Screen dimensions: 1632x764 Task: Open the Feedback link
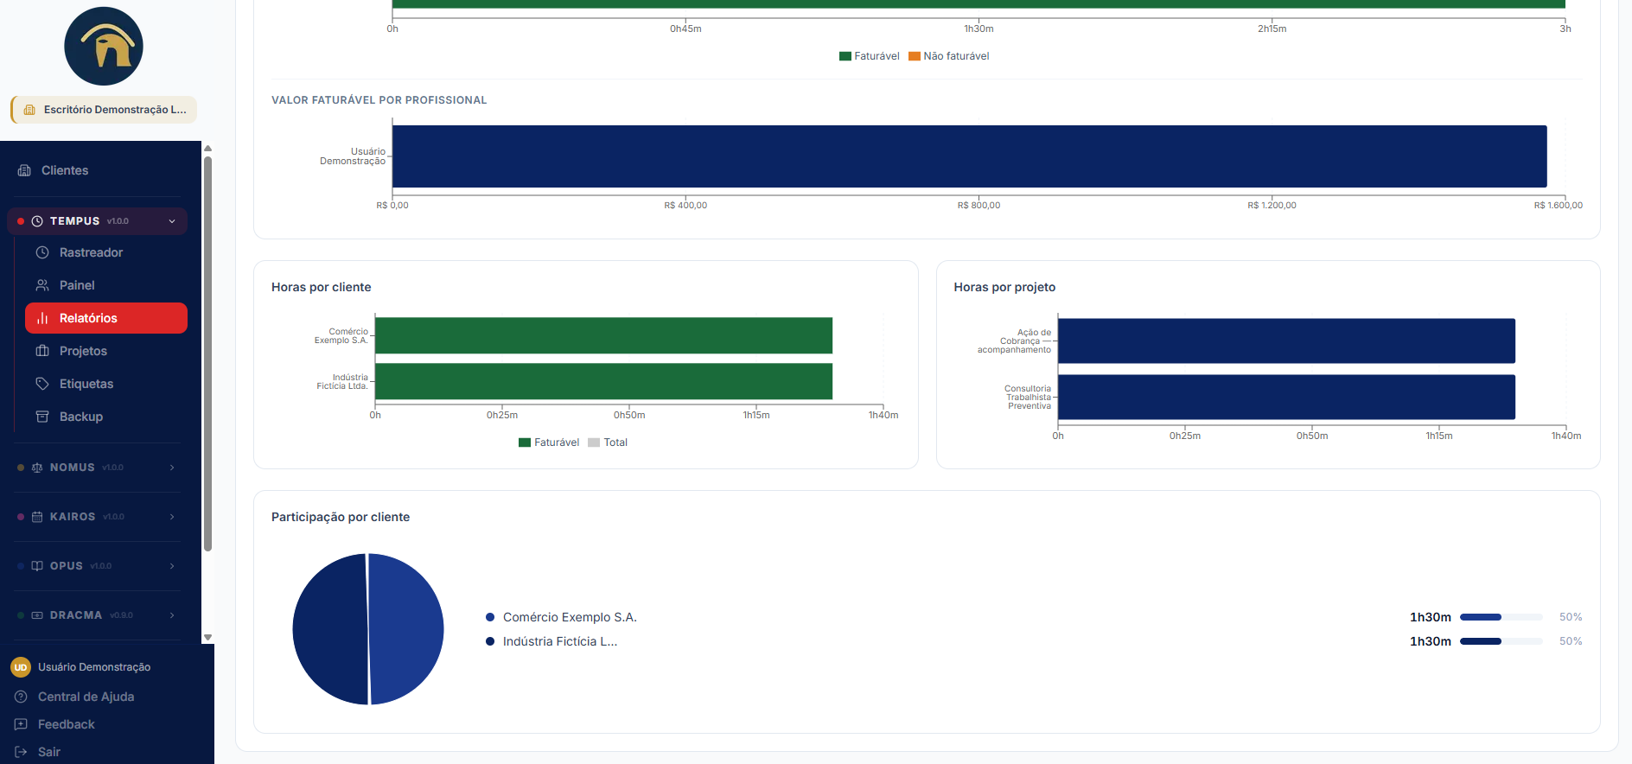66,724
